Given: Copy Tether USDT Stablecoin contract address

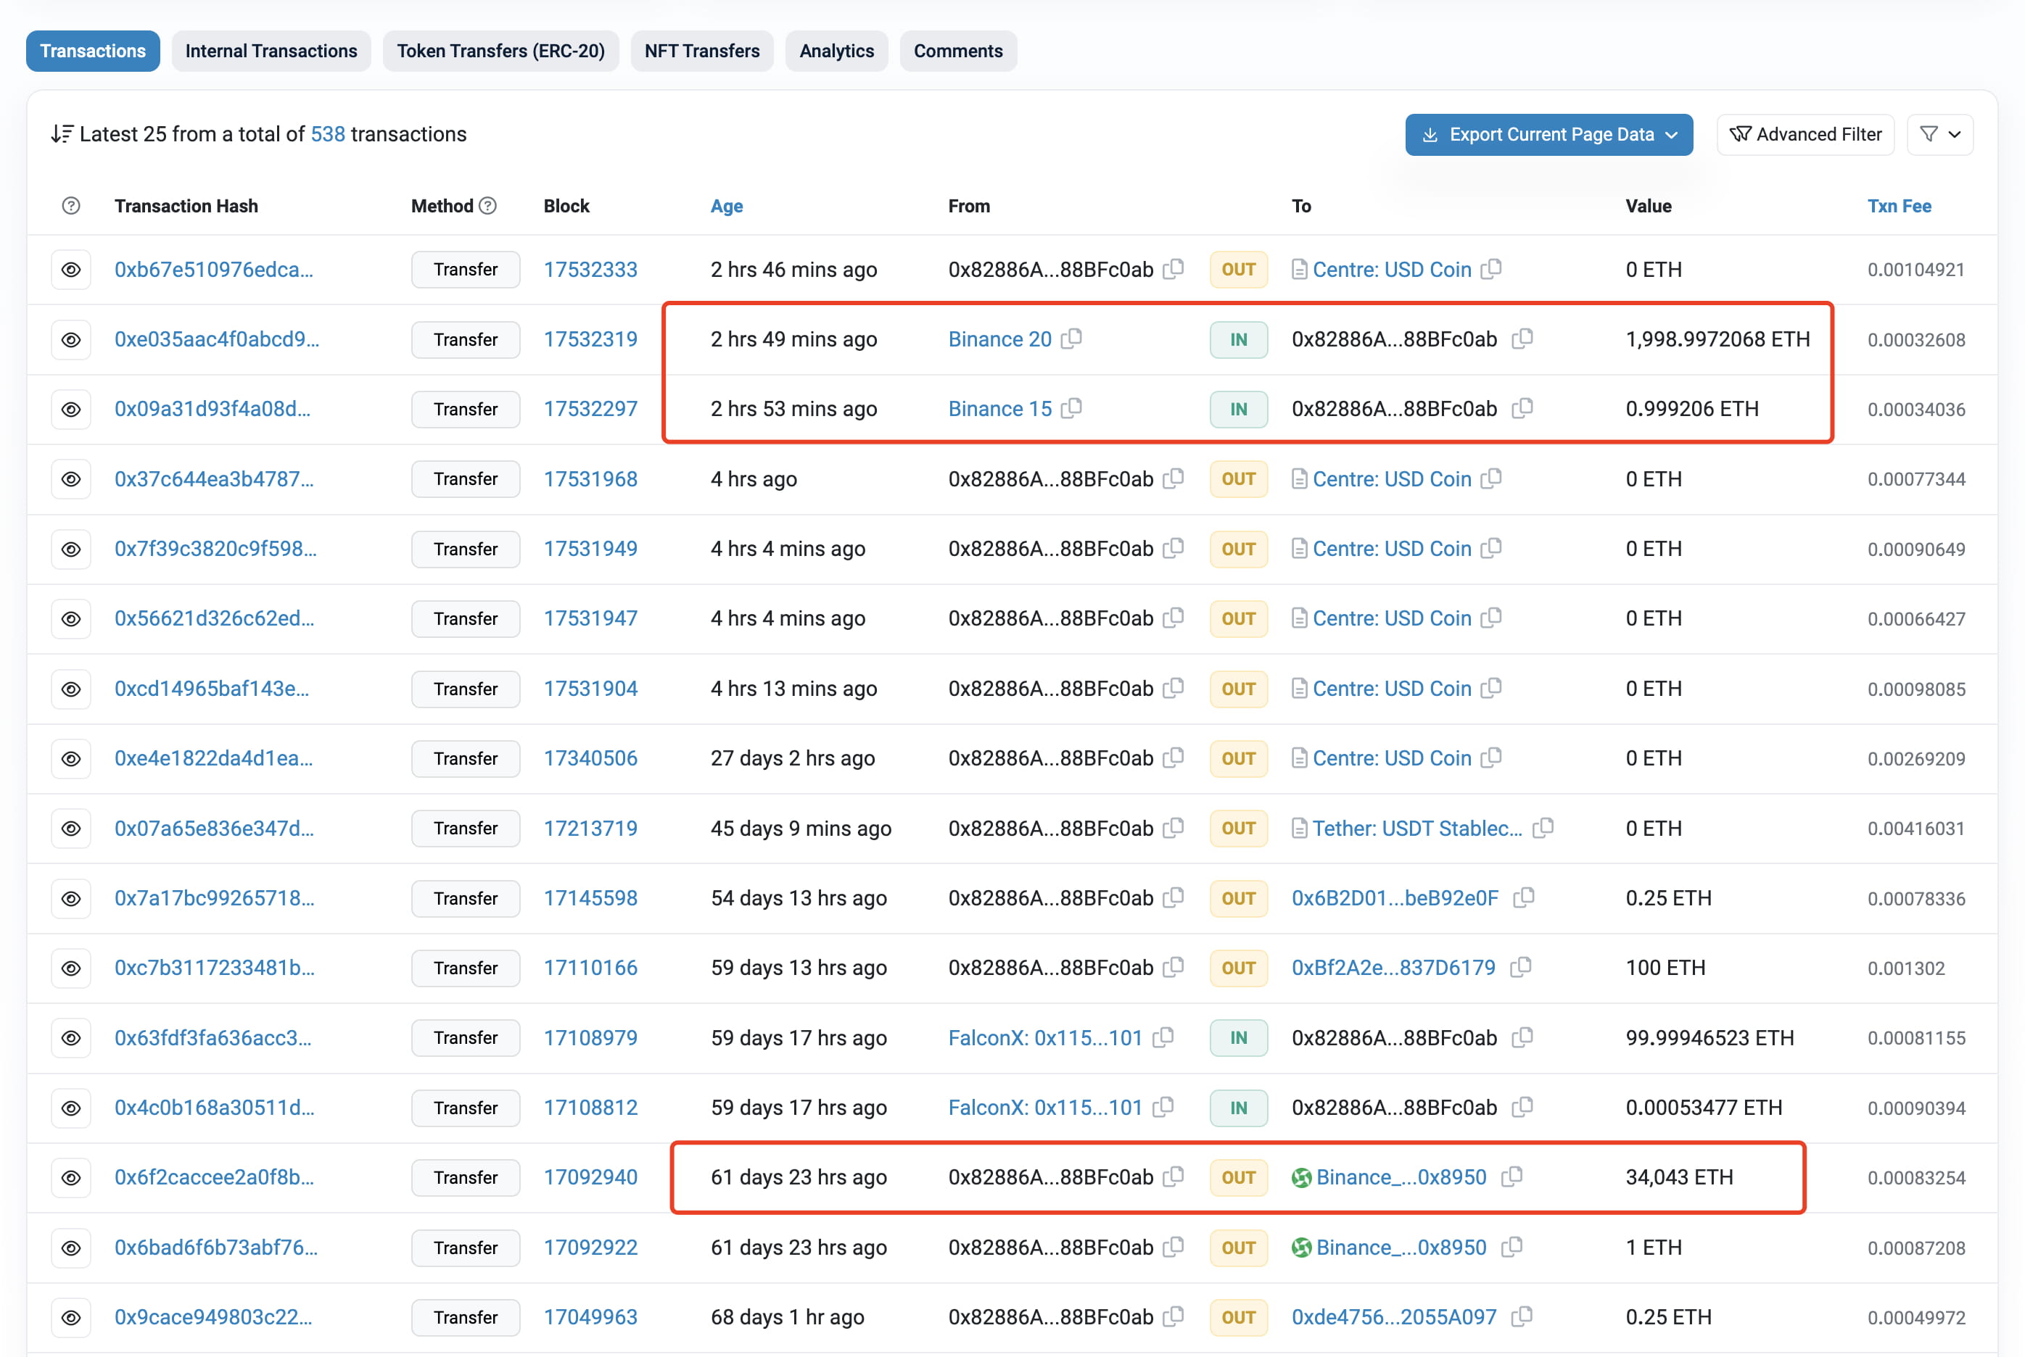Looking at the screenshot, I should [x=1543, y=827].
